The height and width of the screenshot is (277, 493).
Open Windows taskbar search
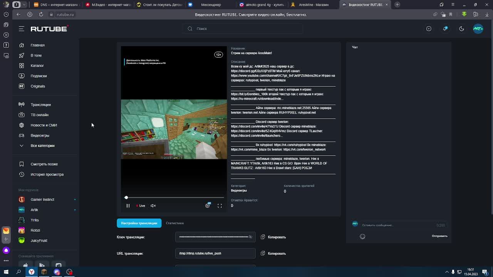[x=18, y=272]
